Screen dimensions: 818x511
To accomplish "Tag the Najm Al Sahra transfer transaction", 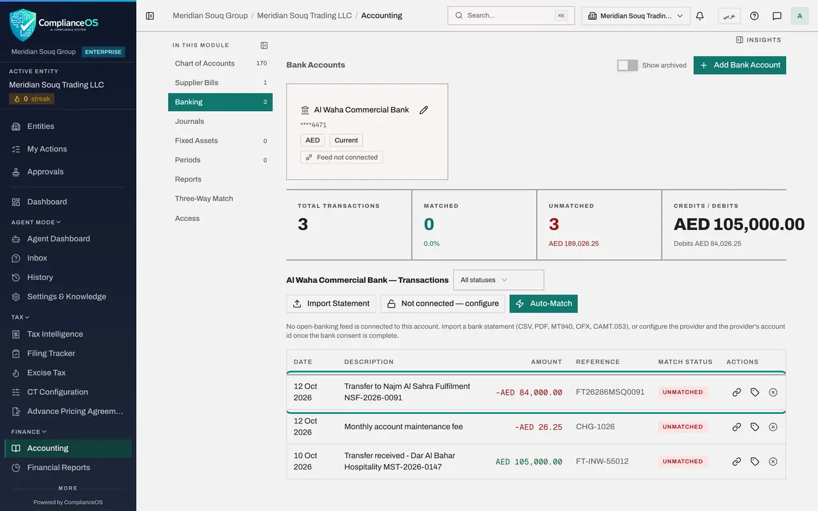I will 755,392.
